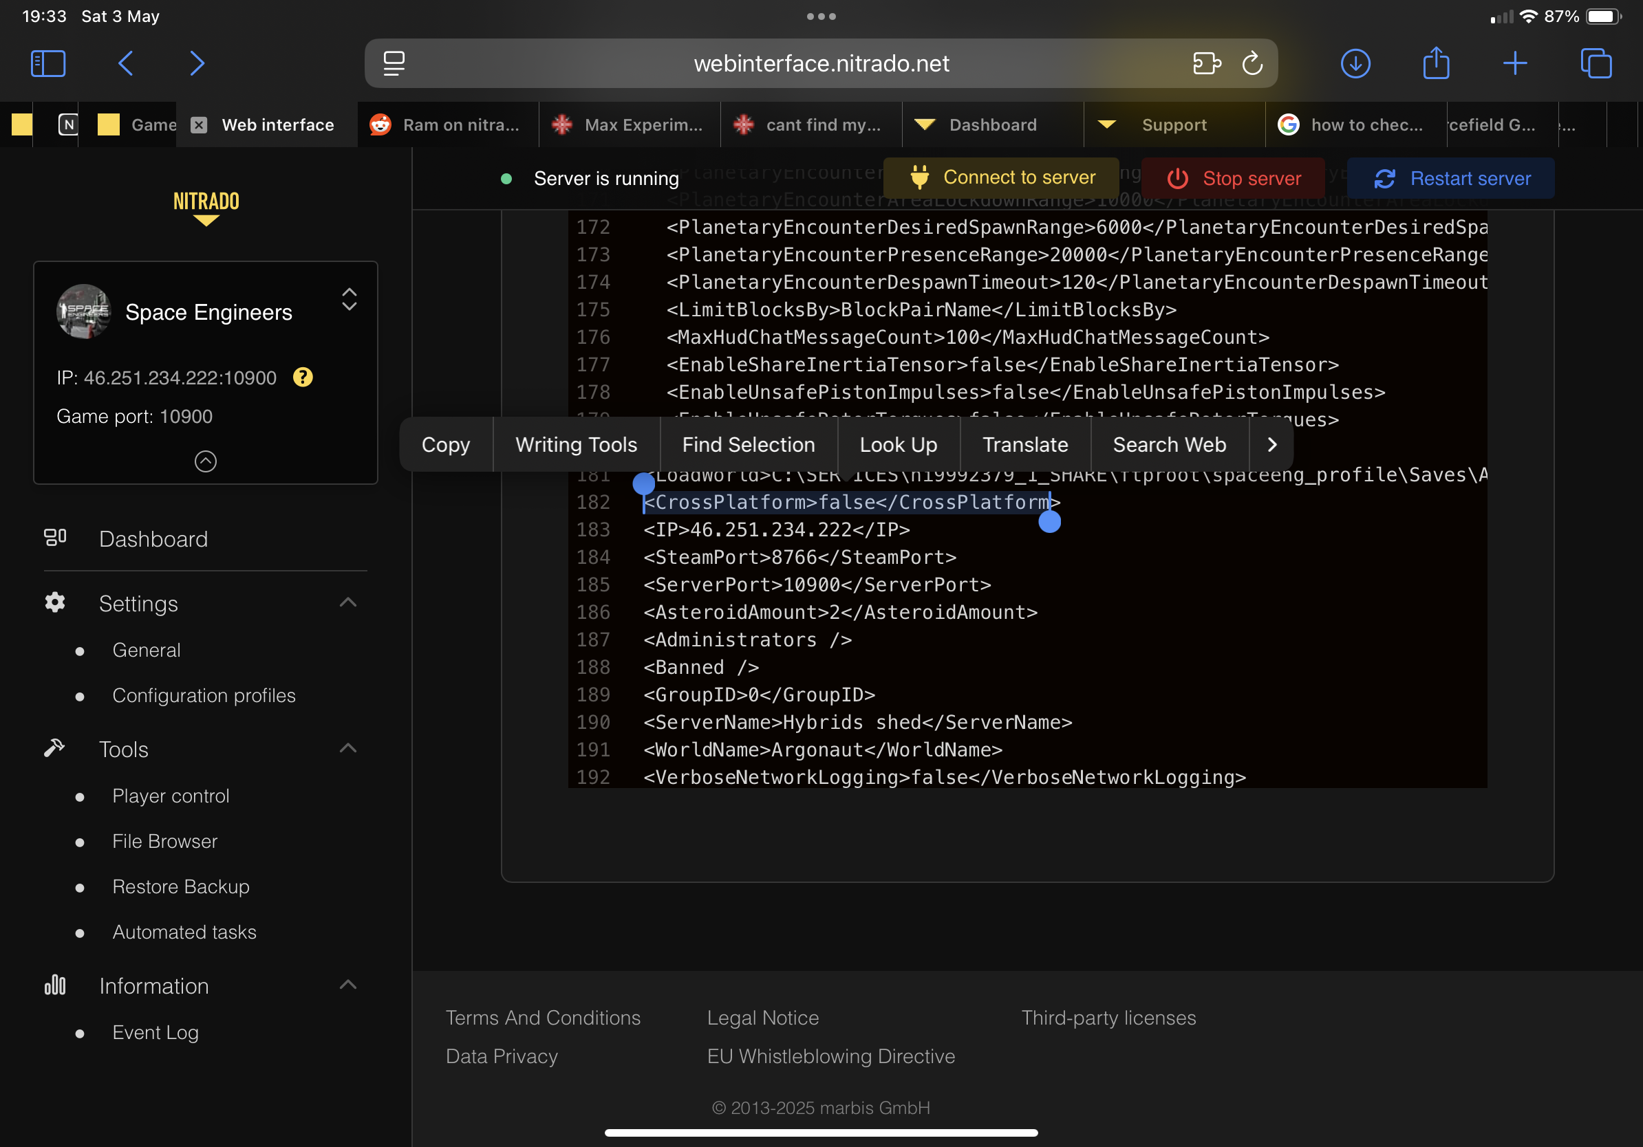The image size is (1643, 1147).
Task: Go forward with the right arrow
Action: click(x=197, y=64)
